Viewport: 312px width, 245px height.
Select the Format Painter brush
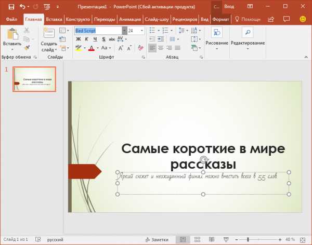tap(27, 48)
